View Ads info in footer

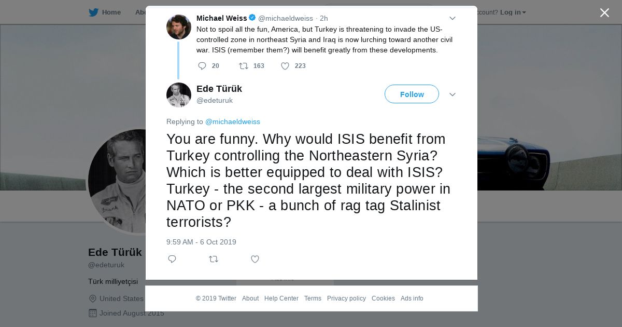pyautogui.click(x=412, y=298)
